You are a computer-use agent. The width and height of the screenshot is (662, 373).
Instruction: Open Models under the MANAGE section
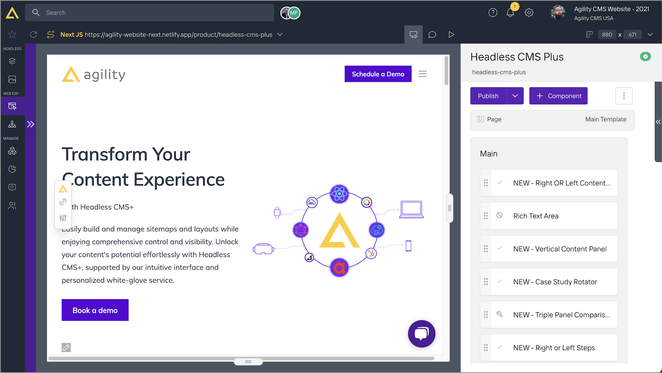[12, 151]
